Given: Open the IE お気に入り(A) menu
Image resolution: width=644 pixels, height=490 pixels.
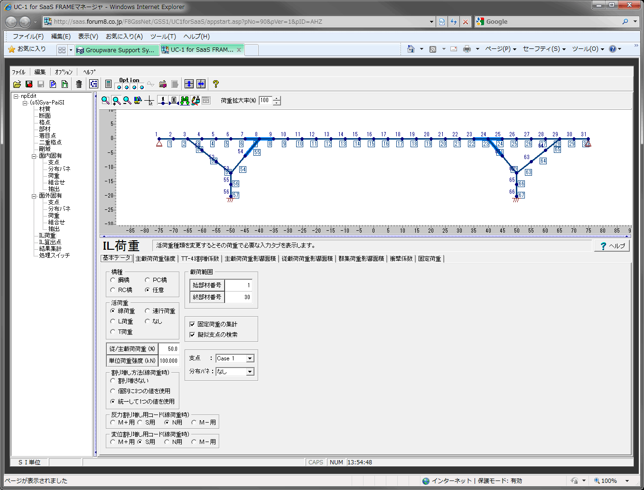Looking at the screenshot, I should (124, 37).
